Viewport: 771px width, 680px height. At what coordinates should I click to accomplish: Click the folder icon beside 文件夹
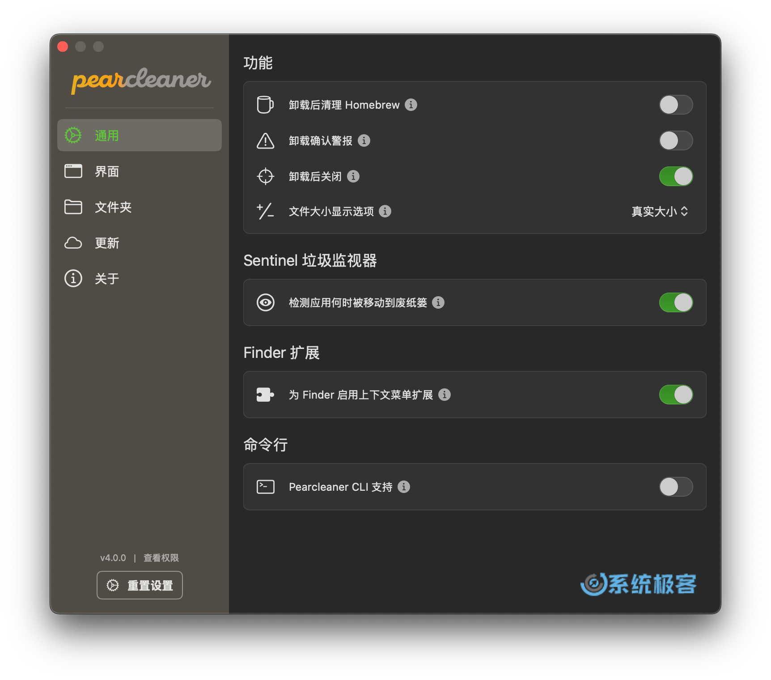point(73,207)
